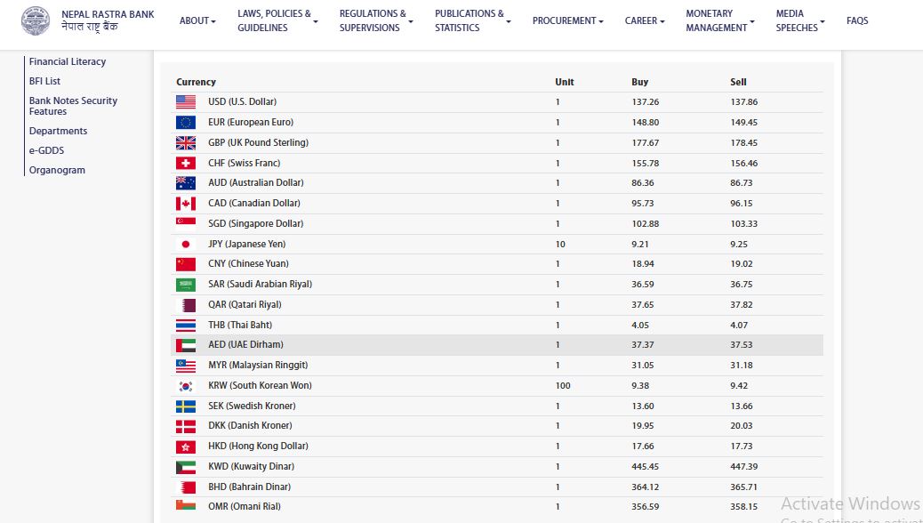
Task: Open Laws, Policies & Guidelines dropdown
Action: 277,20
